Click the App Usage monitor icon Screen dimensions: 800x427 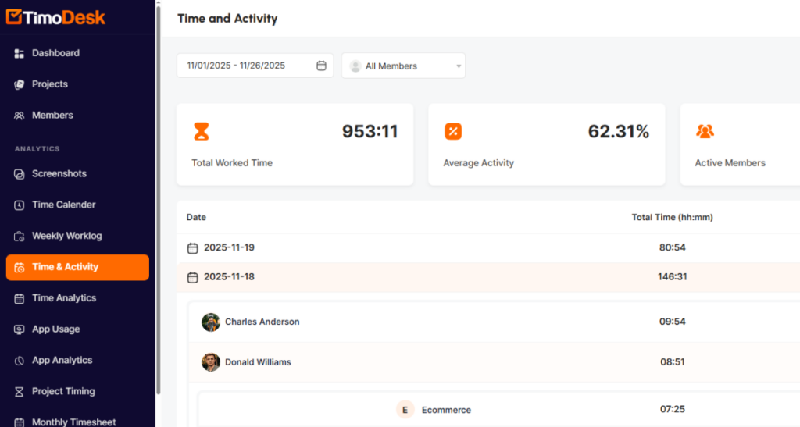tap(20, 329)
